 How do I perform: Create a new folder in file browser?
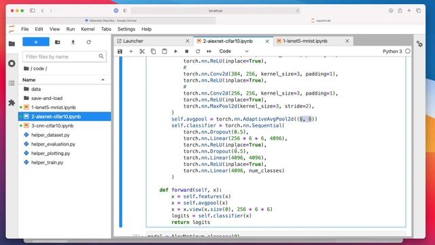57,42
